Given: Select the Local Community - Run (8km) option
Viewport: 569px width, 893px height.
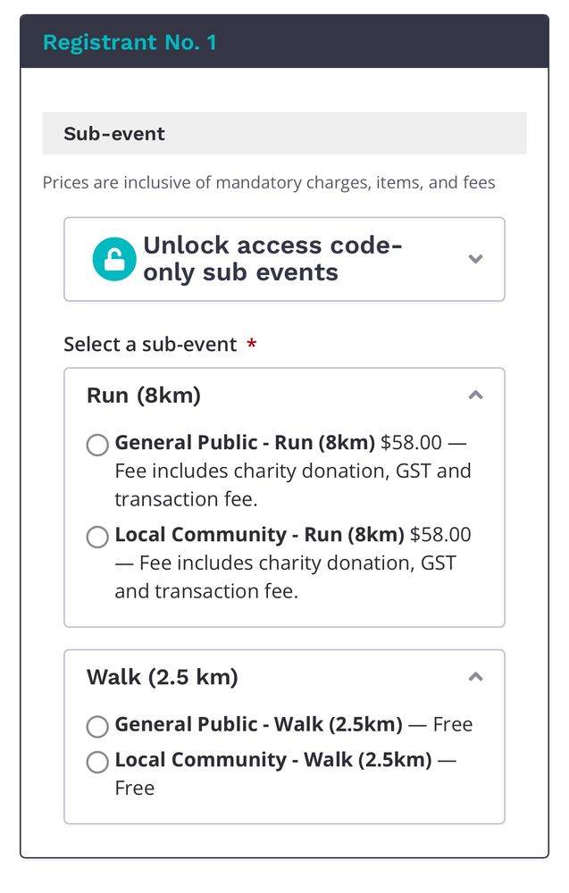Looking at the screenshot, I should point(96,537).
